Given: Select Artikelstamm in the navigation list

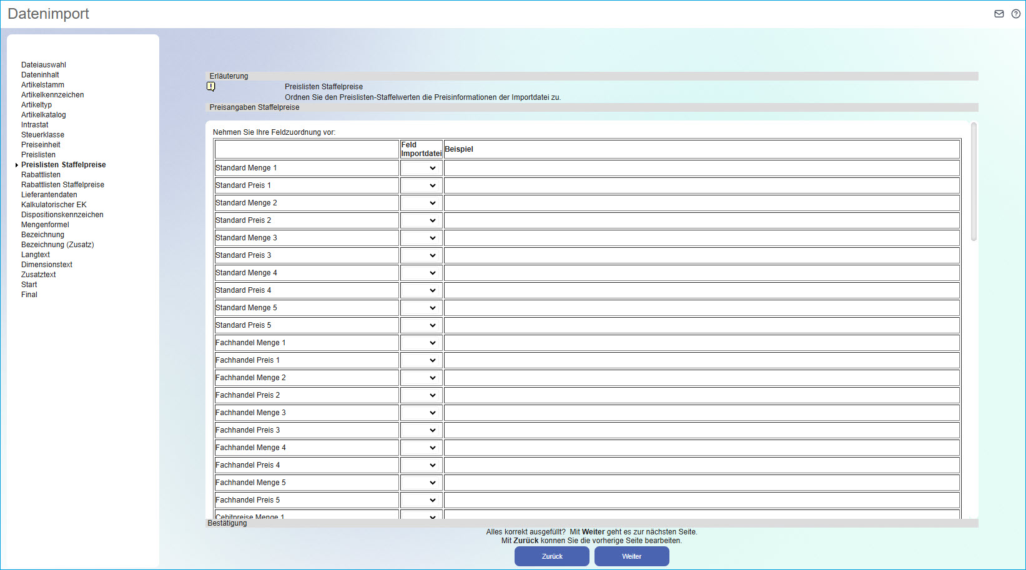Looking at the screenshot, I should pyautogui.click(x=42, y=85).
